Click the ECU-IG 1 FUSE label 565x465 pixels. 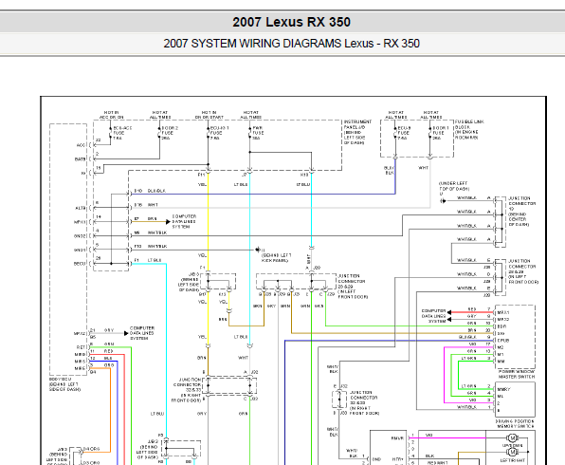tap(219, 133)
